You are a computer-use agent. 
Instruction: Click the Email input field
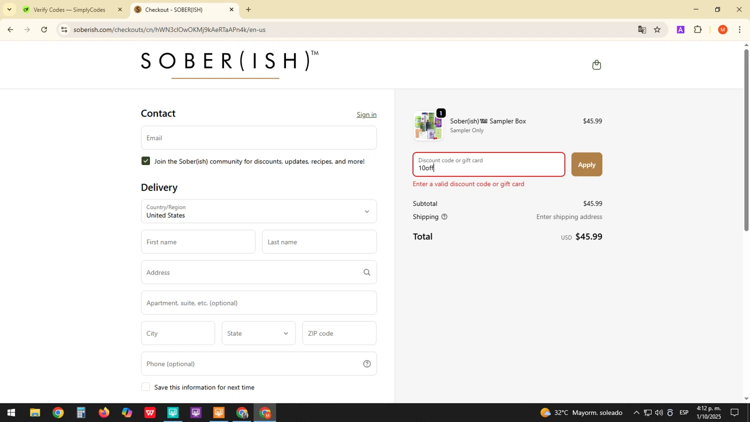258,137
